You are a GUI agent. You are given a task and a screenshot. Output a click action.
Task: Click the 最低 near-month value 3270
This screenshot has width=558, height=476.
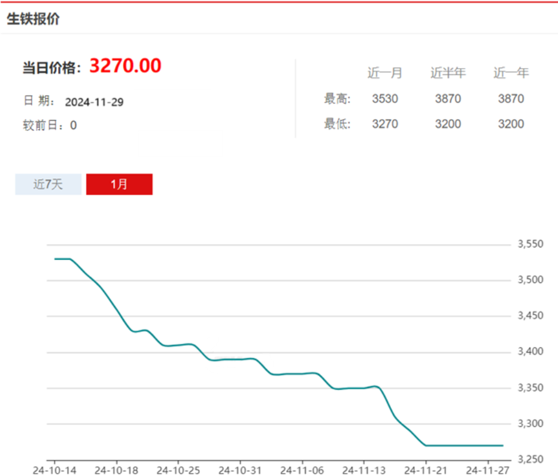point(385,124)
